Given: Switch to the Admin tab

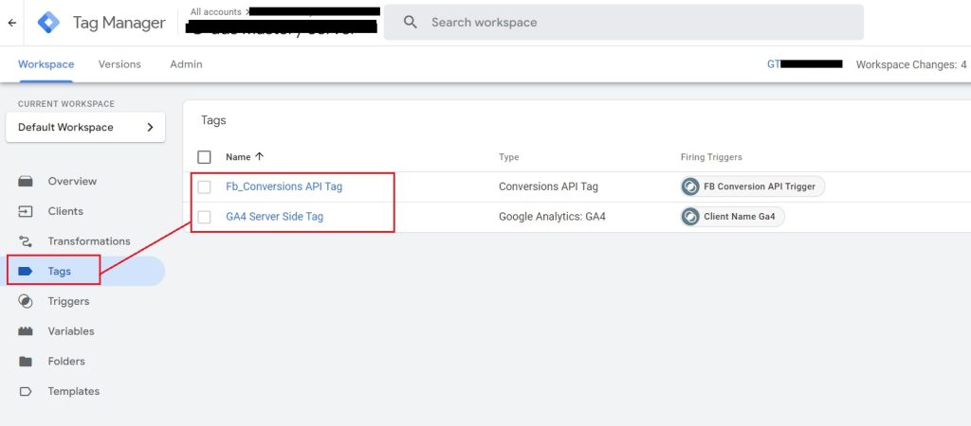Looking at the screenshot, I should click(187, 64).
